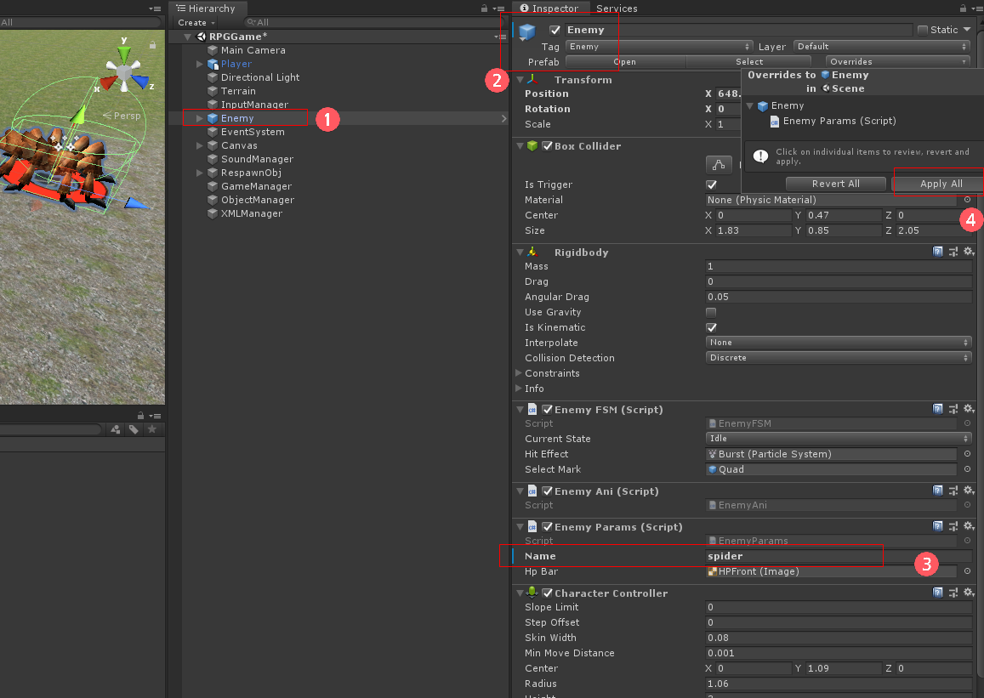Open the Interpolate dropdown
The image size is (984, 698).
pyautogui.click(x=839, y=343)
